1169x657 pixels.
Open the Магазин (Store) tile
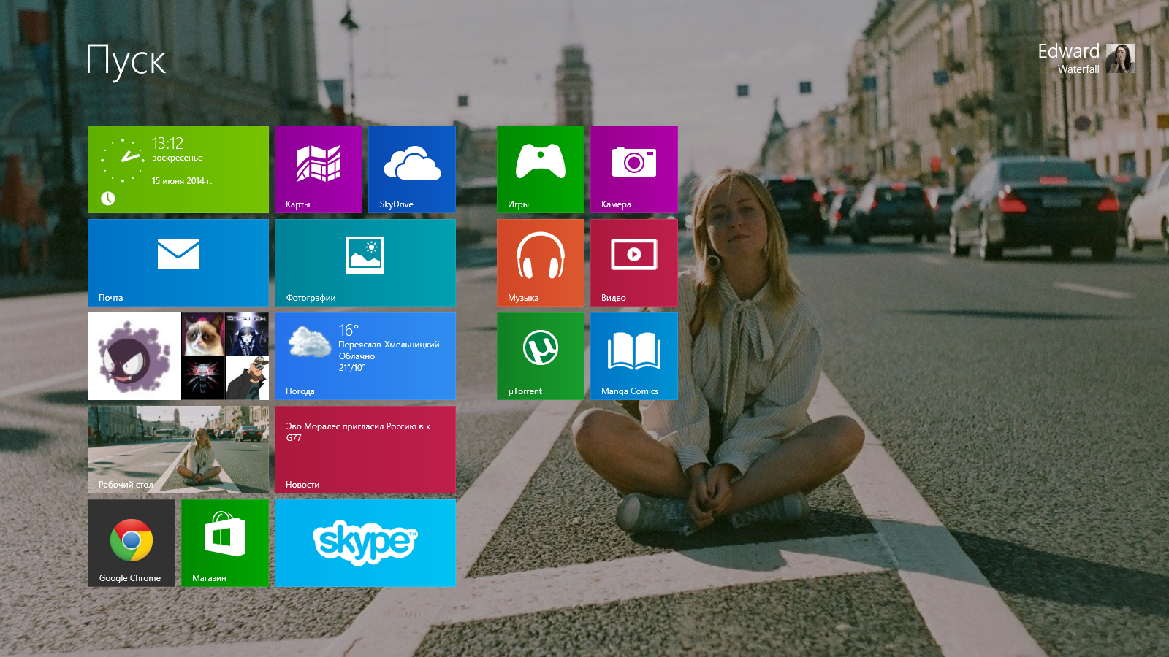pyautogui.click(x=224, y=543)
